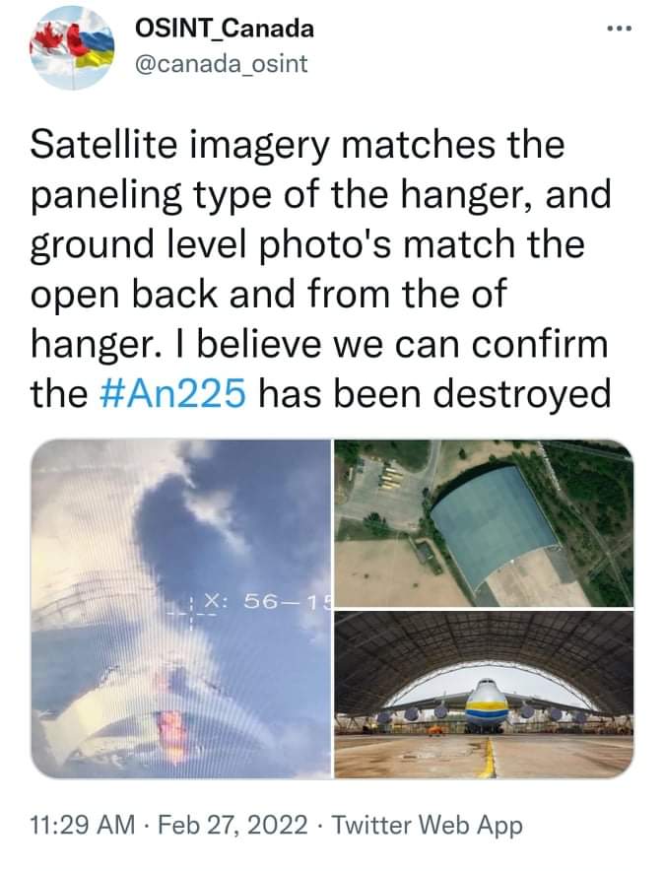Viewport: 665px width, 871px height.
Task: Open the OSINT_Canada profile avatar
Action: pyautogui.click(x=72, y=46)
